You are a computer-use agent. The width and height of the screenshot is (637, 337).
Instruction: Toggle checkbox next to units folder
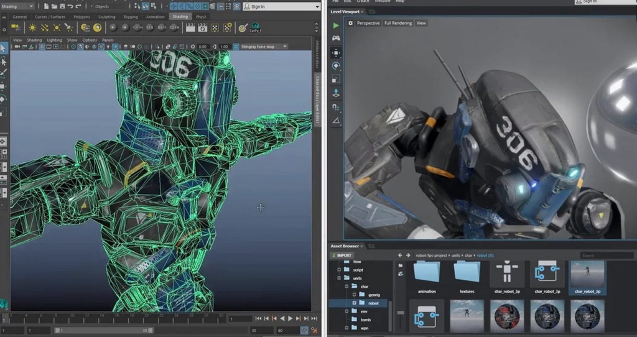click(340, 278)
